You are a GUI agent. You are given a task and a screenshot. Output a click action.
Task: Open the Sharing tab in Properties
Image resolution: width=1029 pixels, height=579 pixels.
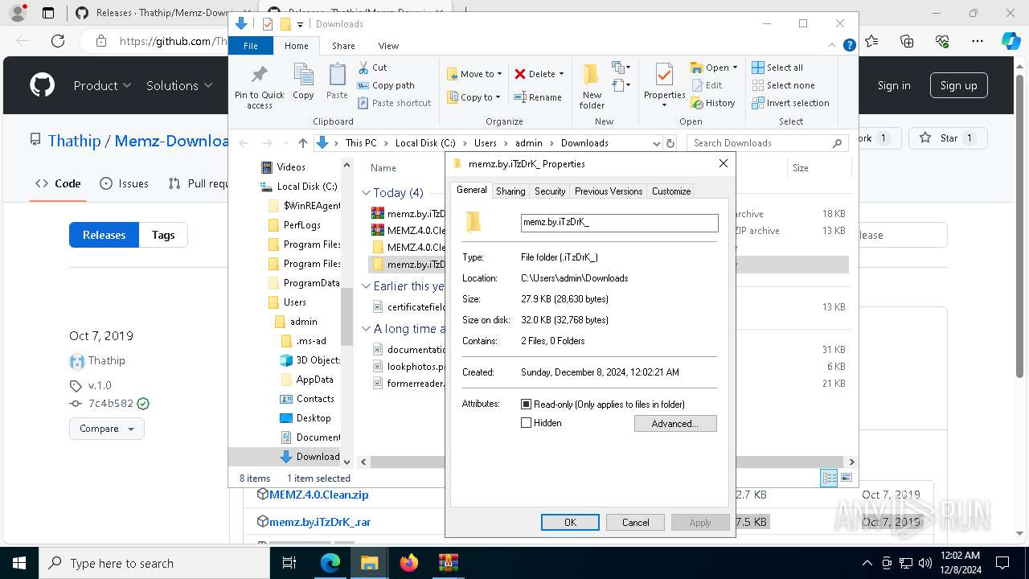(510, 191)
